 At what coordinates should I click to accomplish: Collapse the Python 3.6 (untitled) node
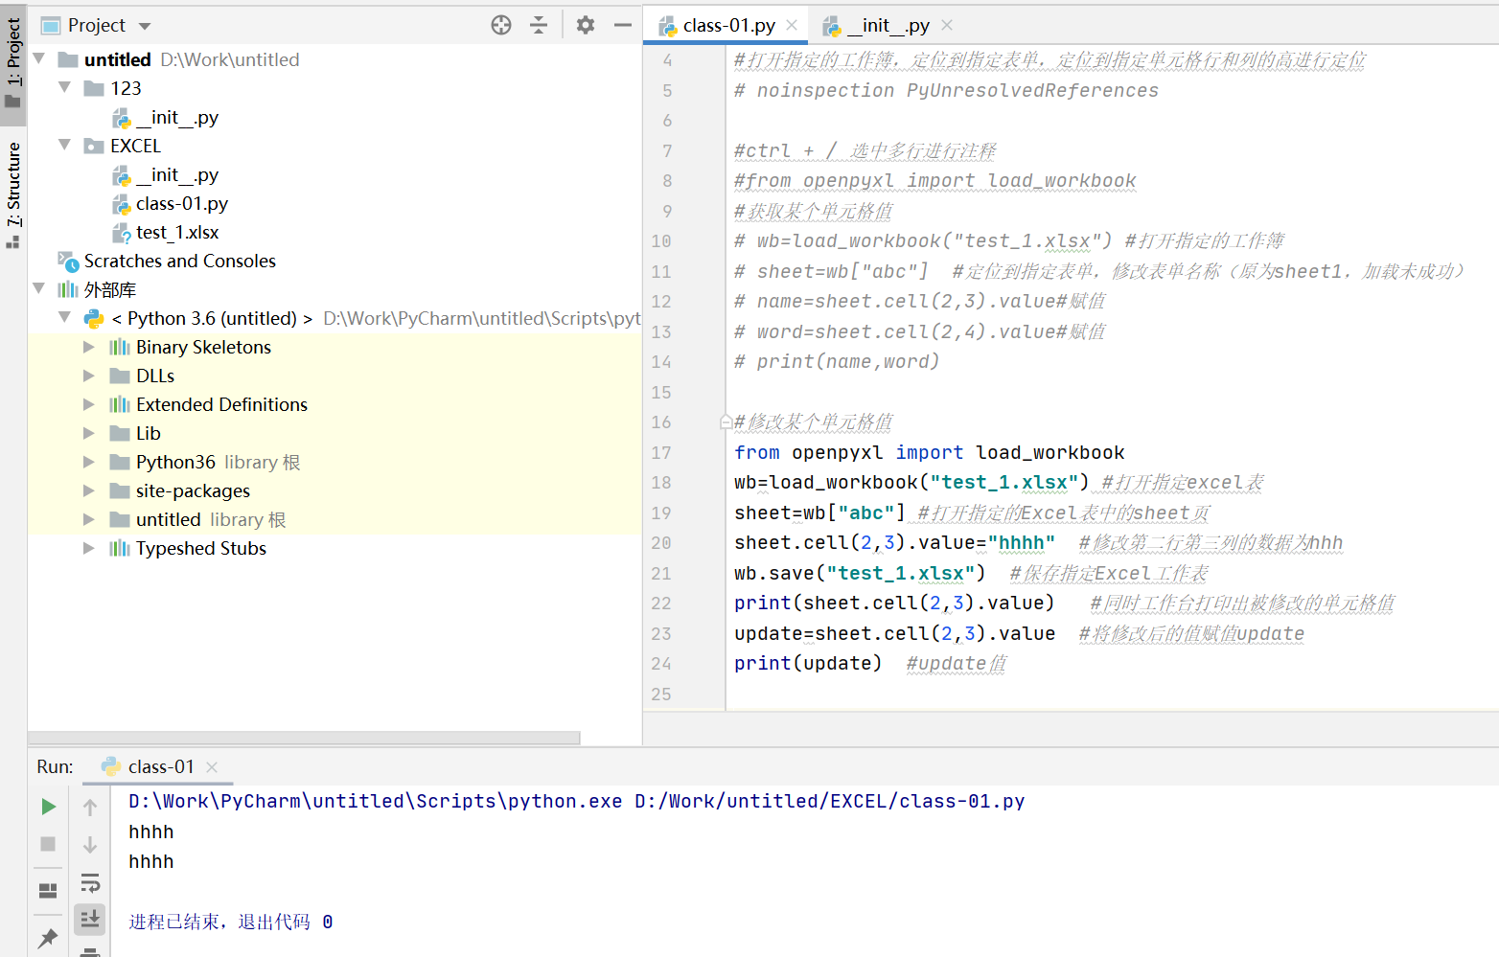click(x=65, y=318)
